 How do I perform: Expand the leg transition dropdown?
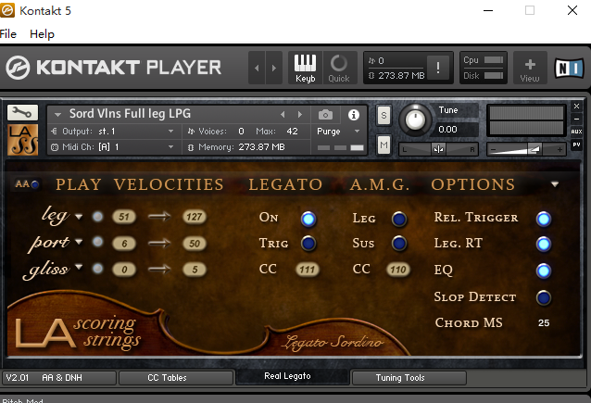(79, 217)
